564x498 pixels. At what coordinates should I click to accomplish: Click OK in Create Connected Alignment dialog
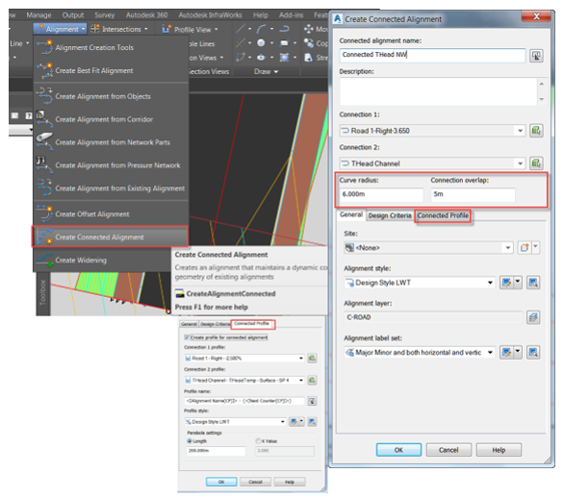pyautogui.click(x=398, y=450)
